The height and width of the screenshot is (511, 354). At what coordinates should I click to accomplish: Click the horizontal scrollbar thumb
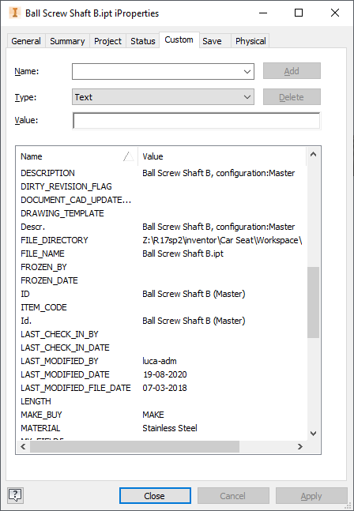point(134,447)
